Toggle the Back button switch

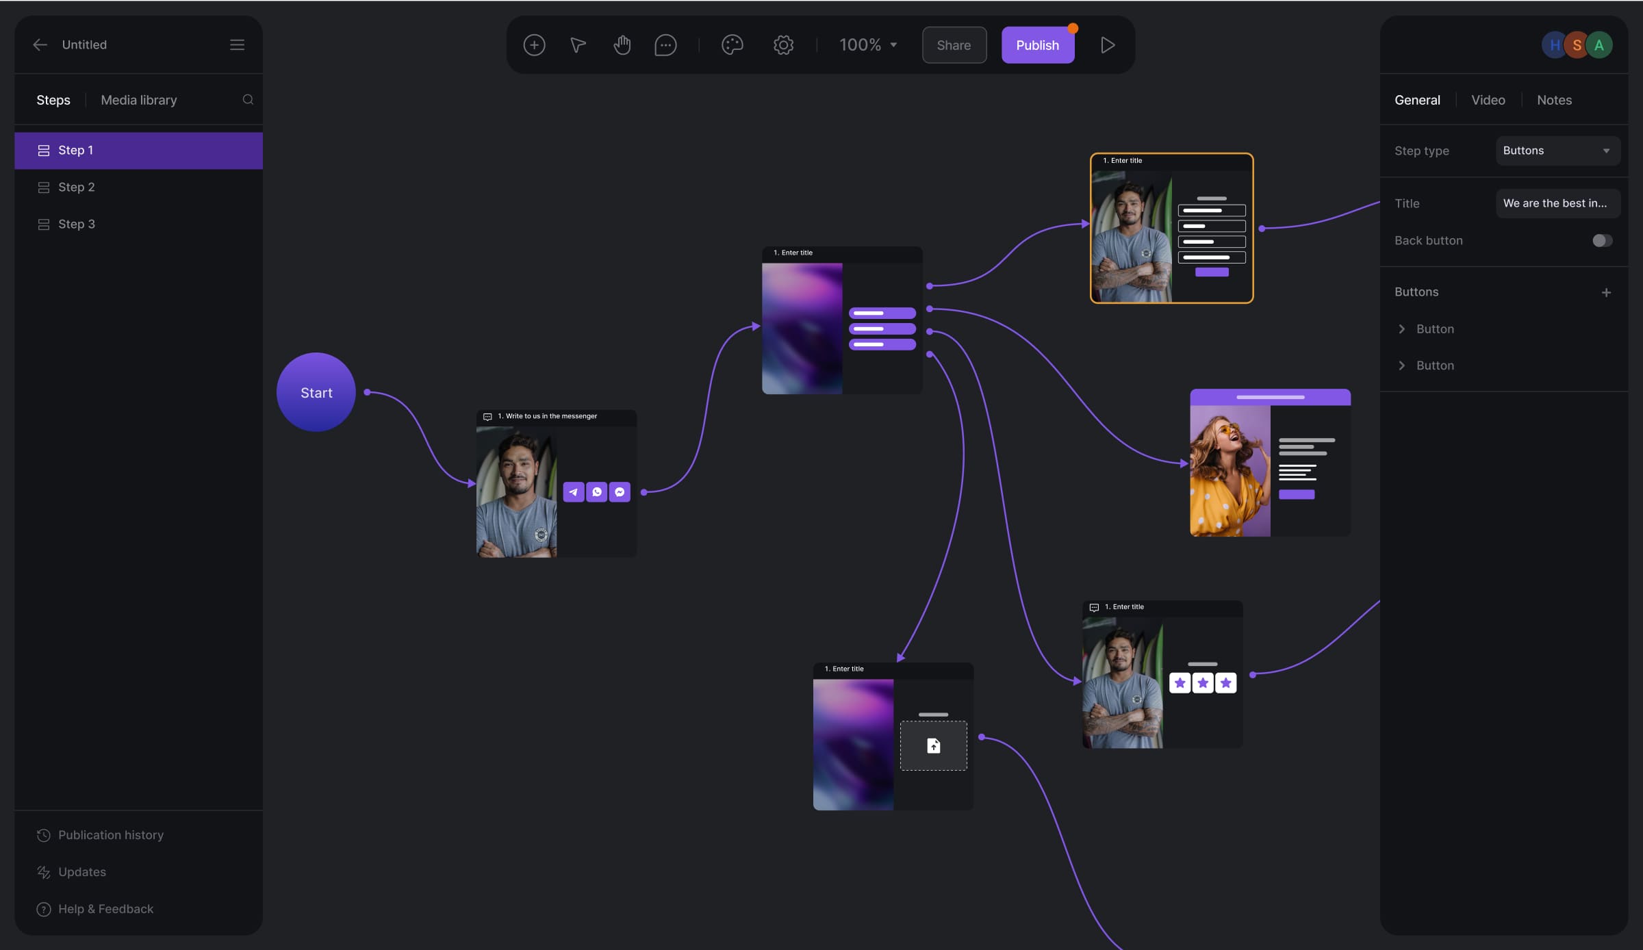coord(1602,240)
